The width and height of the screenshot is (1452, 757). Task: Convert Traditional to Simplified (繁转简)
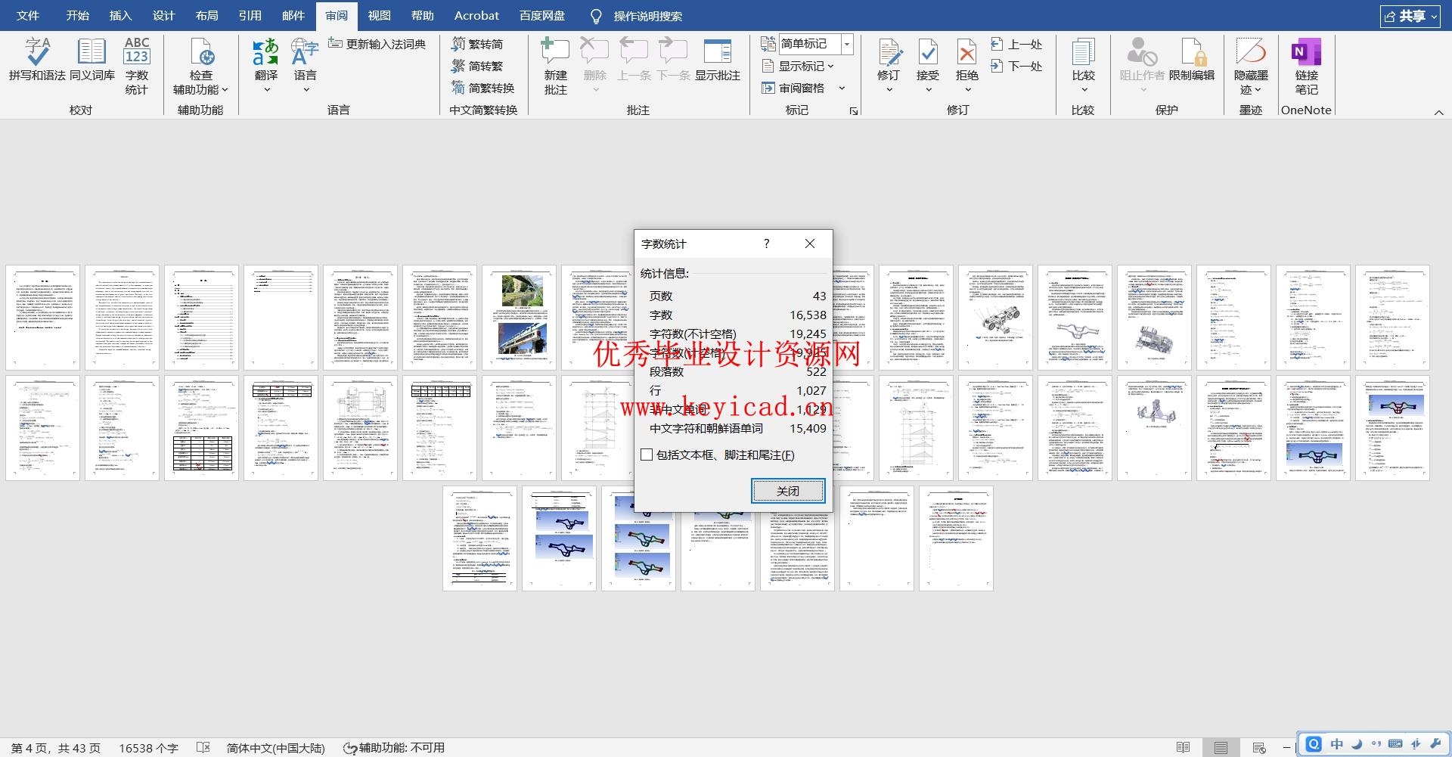point(477,44)
